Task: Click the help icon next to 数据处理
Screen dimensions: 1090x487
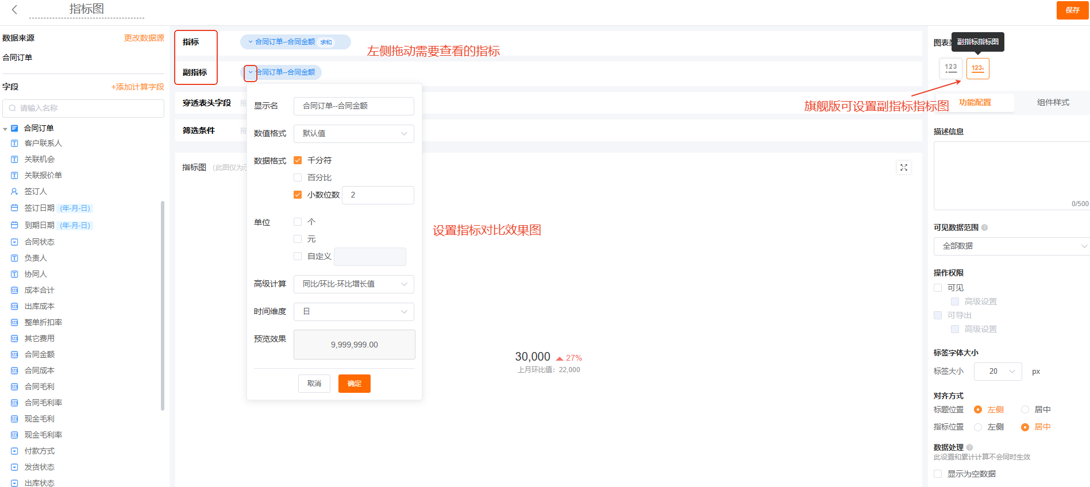Action: 970,447
